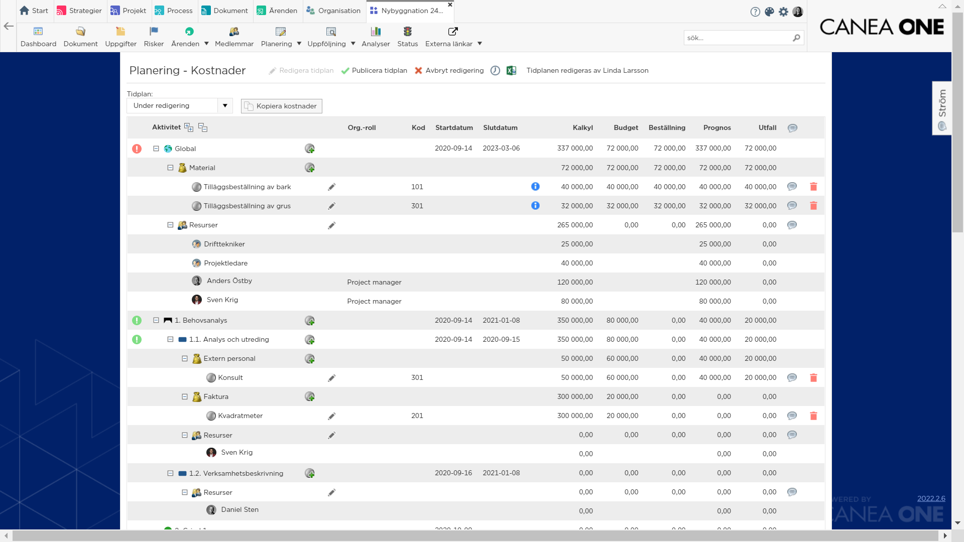Click Publicera tidplan
The width and height of the screenshot is (964, 542).
374,71
